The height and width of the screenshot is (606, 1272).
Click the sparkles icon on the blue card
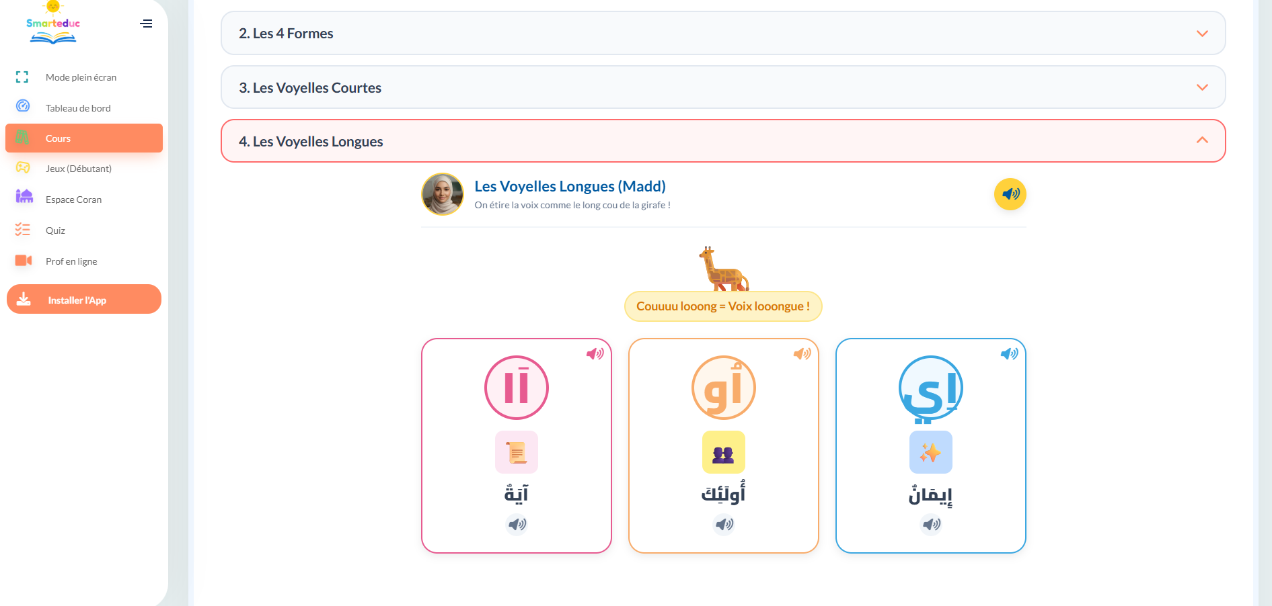click(x=931, y=452)
